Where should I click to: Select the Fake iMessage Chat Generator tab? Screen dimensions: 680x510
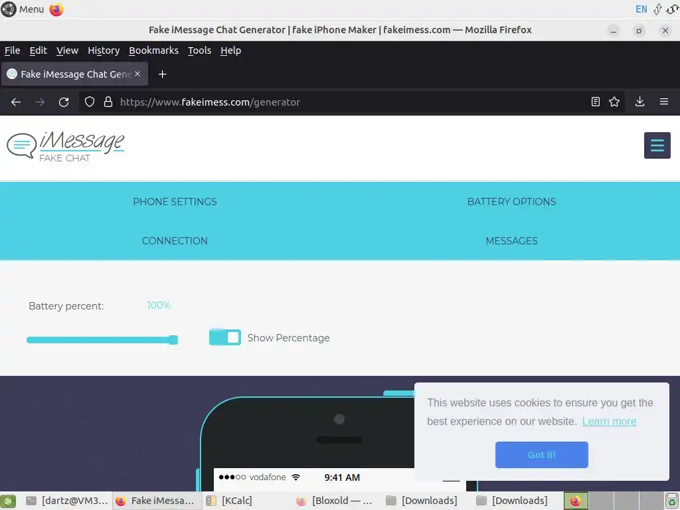point(74,74)
